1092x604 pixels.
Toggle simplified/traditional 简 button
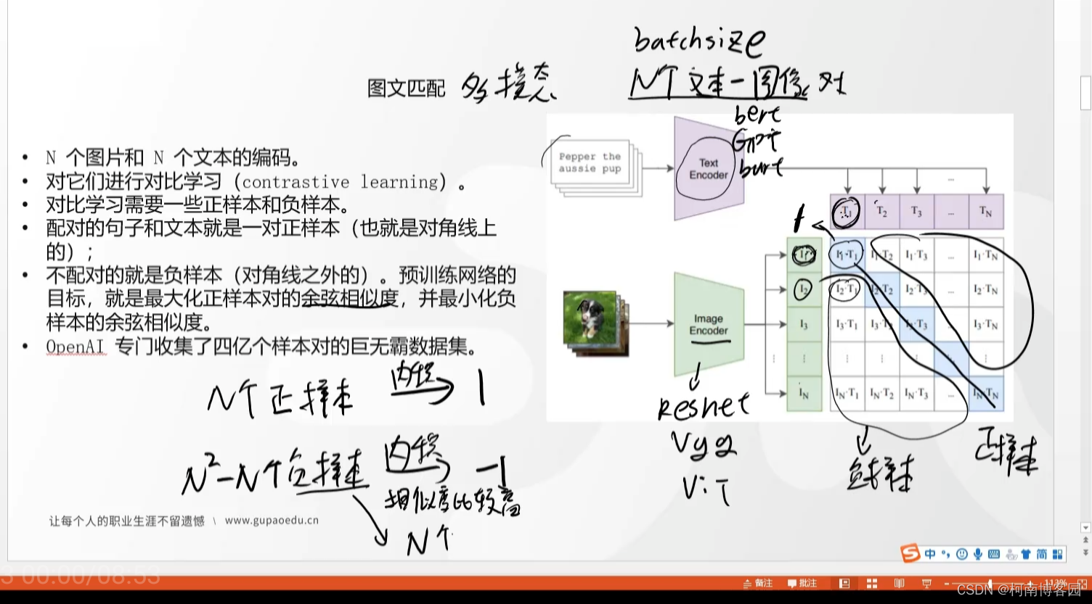pyautogui.click(x=1042, y=554)
